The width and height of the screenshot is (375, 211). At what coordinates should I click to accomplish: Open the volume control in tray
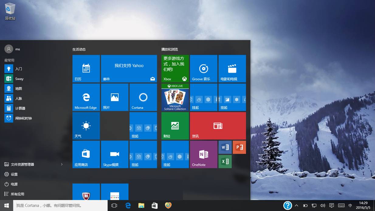(x=323, y=206)
